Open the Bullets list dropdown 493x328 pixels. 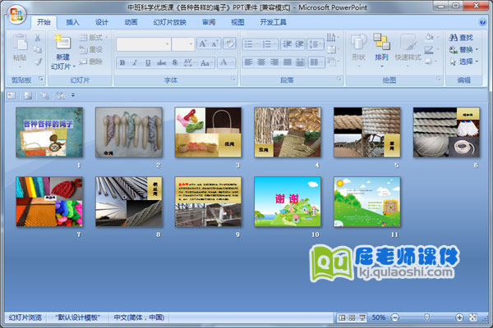click(x=251, y=44)
